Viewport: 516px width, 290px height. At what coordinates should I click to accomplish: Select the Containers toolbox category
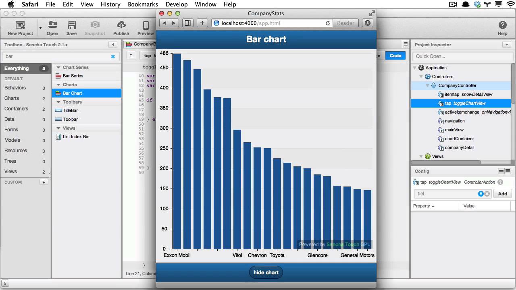pos(26,109)
